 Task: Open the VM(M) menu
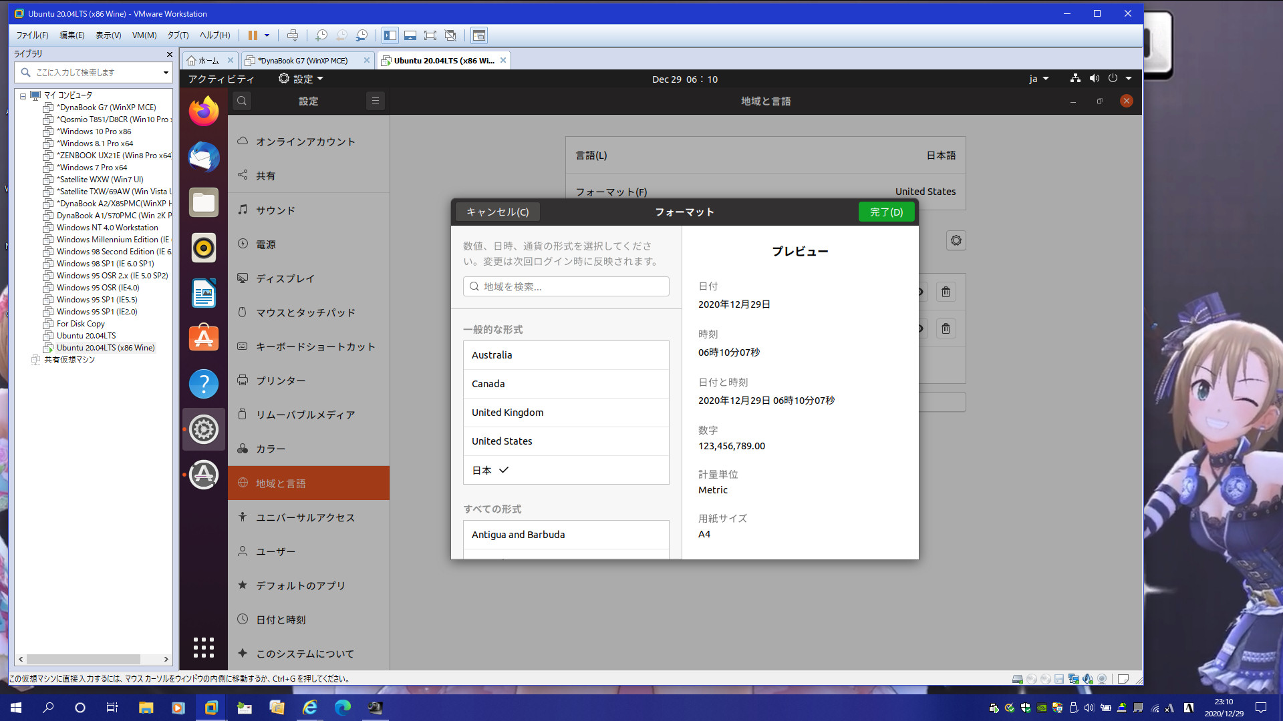144,35
